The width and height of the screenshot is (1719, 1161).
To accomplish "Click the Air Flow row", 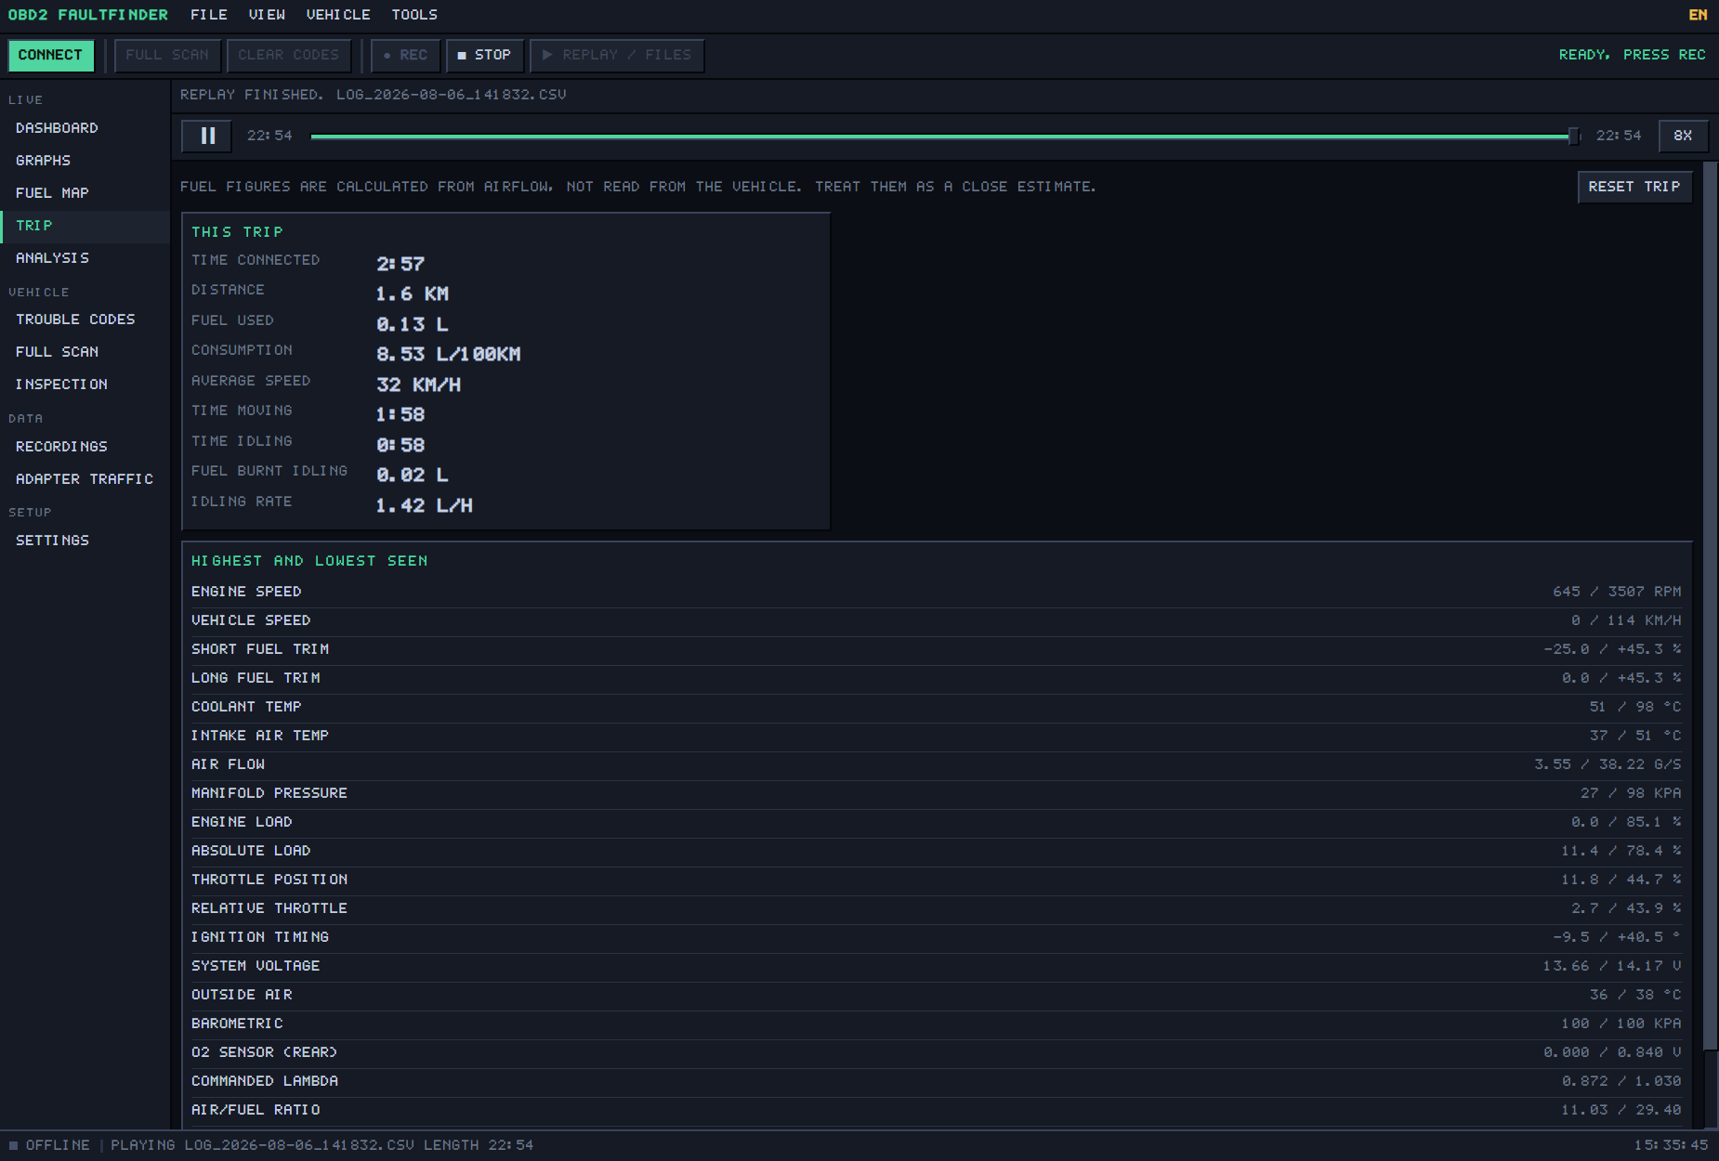I will coord(936,764).
